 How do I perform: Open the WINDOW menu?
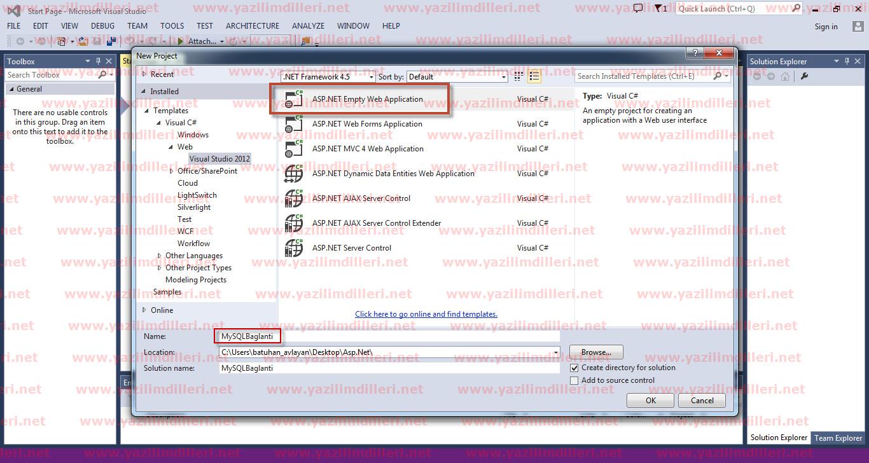[x=353, y=26]
